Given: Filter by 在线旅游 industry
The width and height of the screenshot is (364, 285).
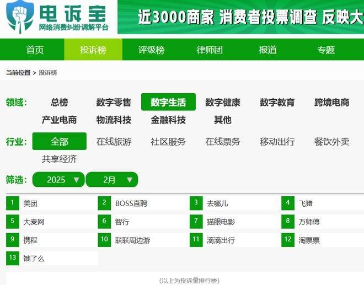Looking at the screenshot, I should [114, 141].
